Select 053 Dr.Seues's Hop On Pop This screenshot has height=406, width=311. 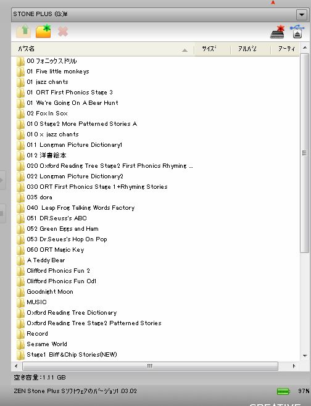click(62, 239)
